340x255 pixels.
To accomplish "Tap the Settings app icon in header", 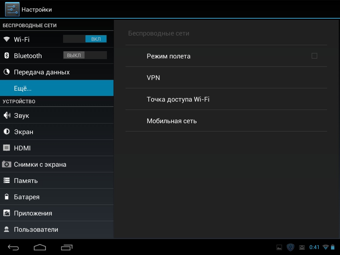I will click(12, 9).
